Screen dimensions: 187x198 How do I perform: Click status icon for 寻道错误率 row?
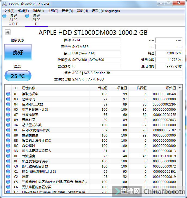click(8, 115)
